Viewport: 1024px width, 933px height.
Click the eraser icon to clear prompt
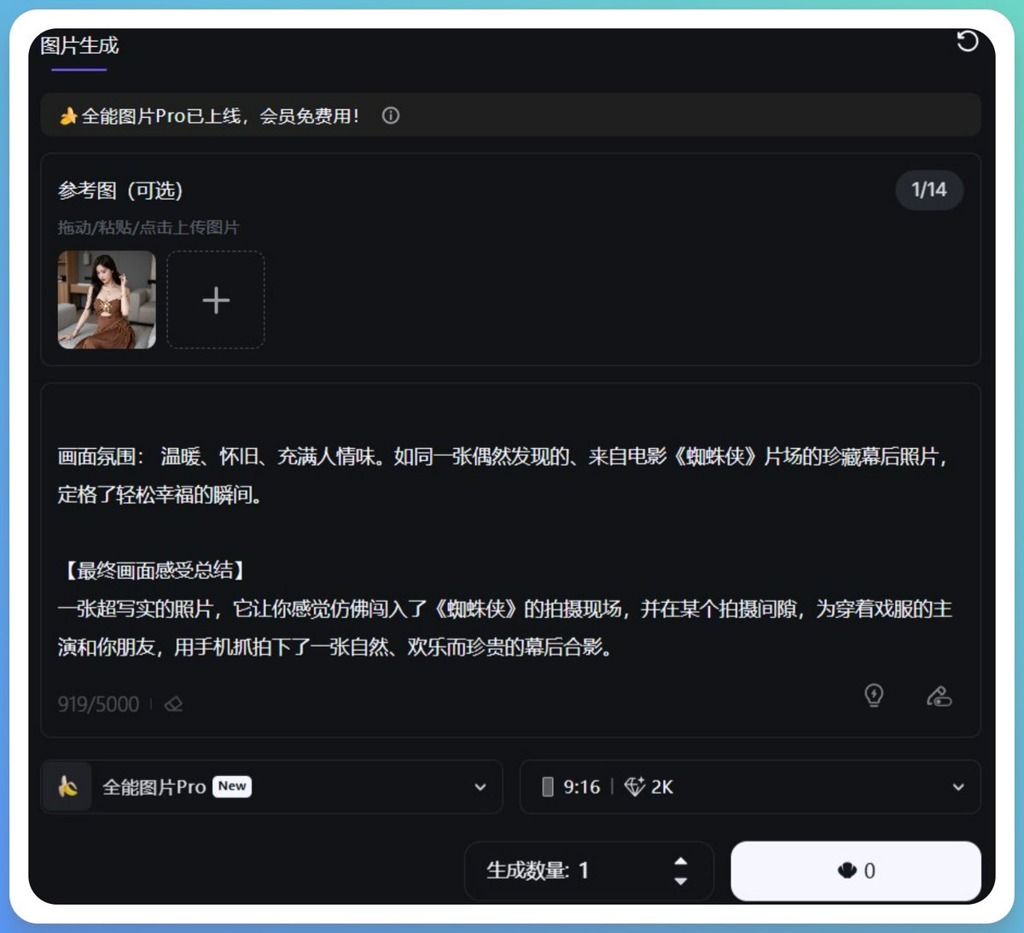tap(174, 704)
